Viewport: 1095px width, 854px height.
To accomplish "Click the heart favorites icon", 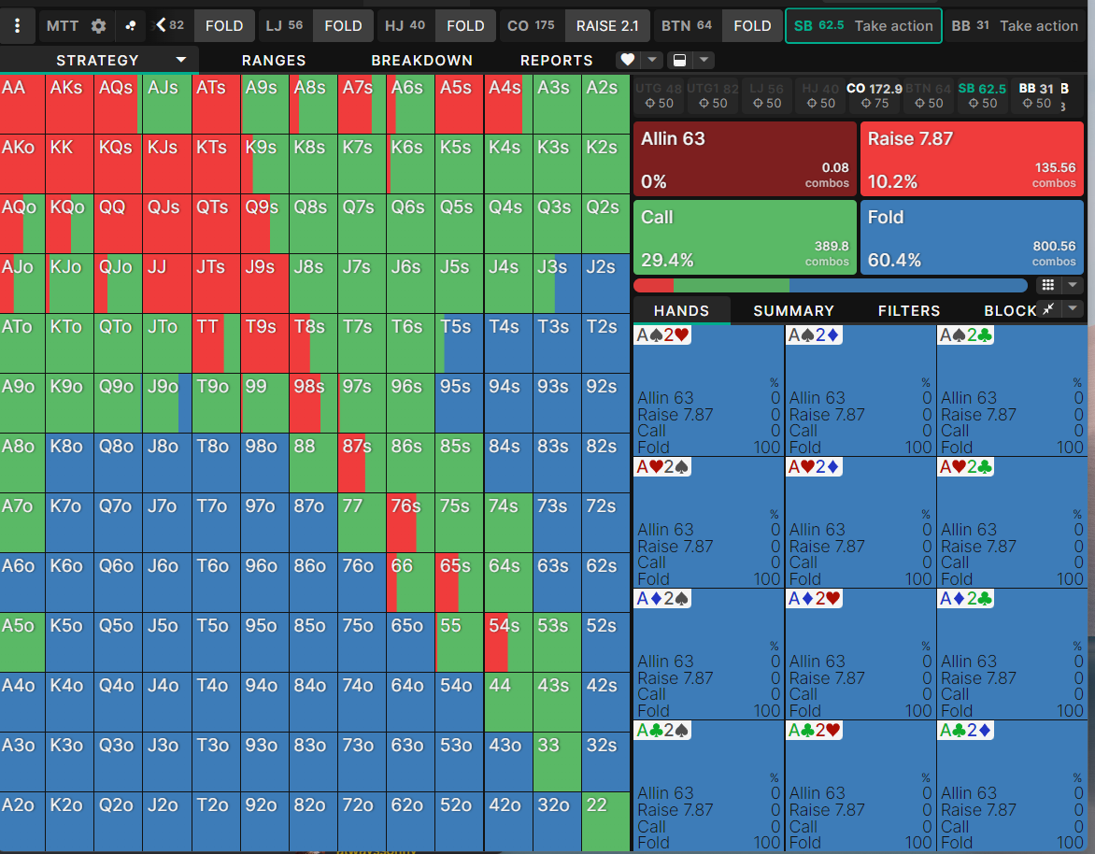I will coord(628,60).
